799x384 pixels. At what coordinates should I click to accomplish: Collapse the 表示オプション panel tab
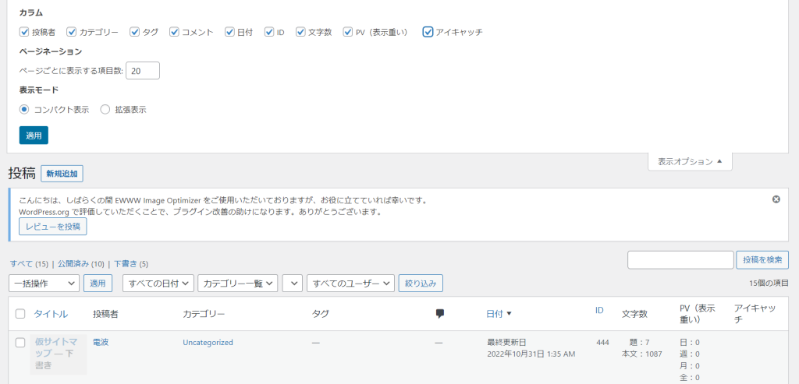coord(690,162)
